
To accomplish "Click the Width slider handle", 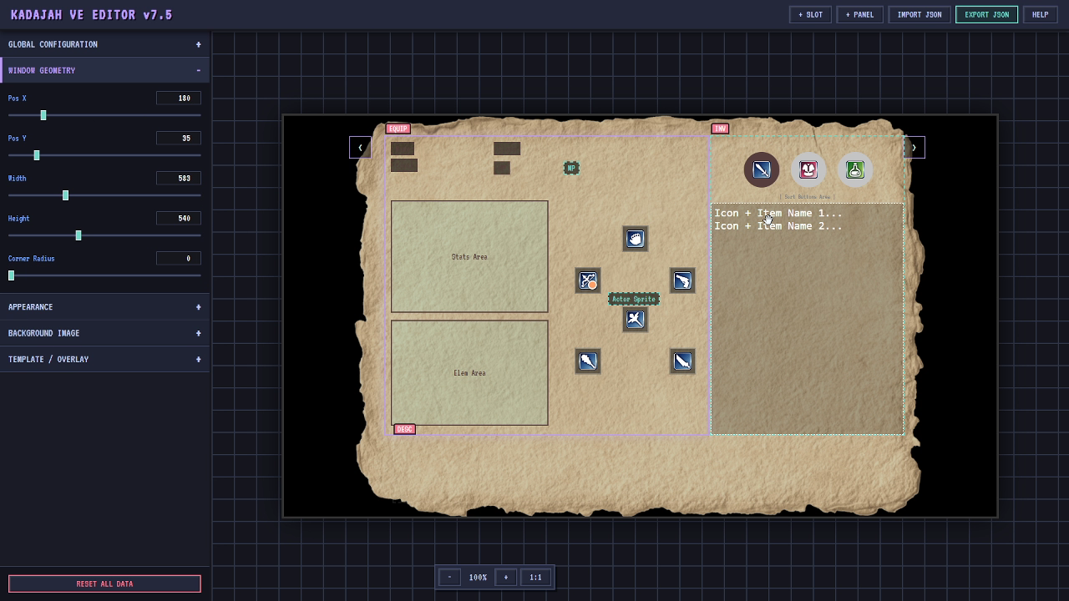I will 65,195.
